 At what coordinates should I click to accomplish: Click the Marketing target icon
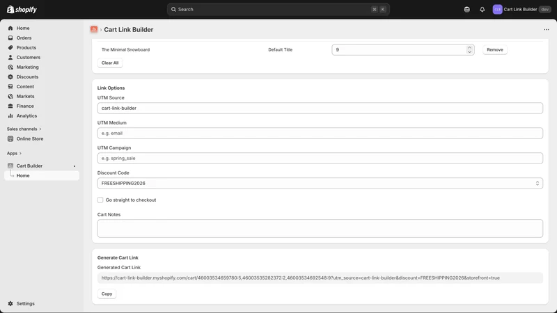(x=10, y=67)
